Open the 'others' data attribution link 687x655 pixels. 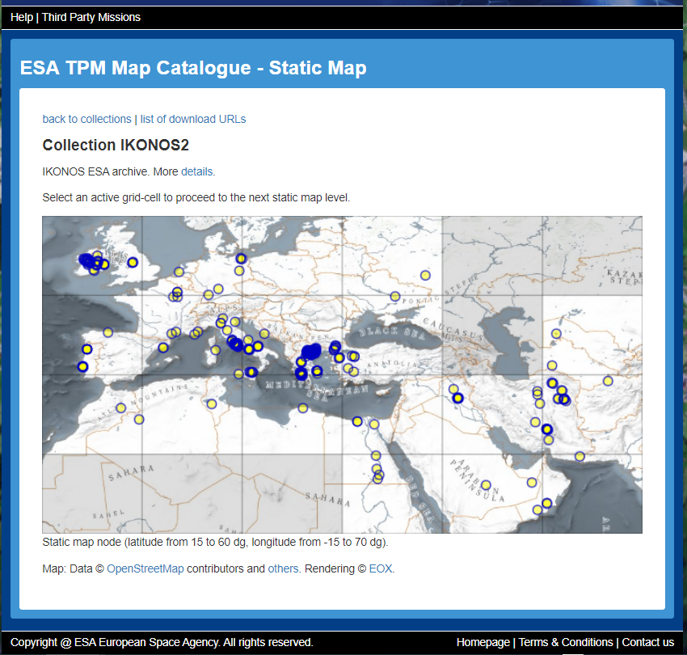283,568
